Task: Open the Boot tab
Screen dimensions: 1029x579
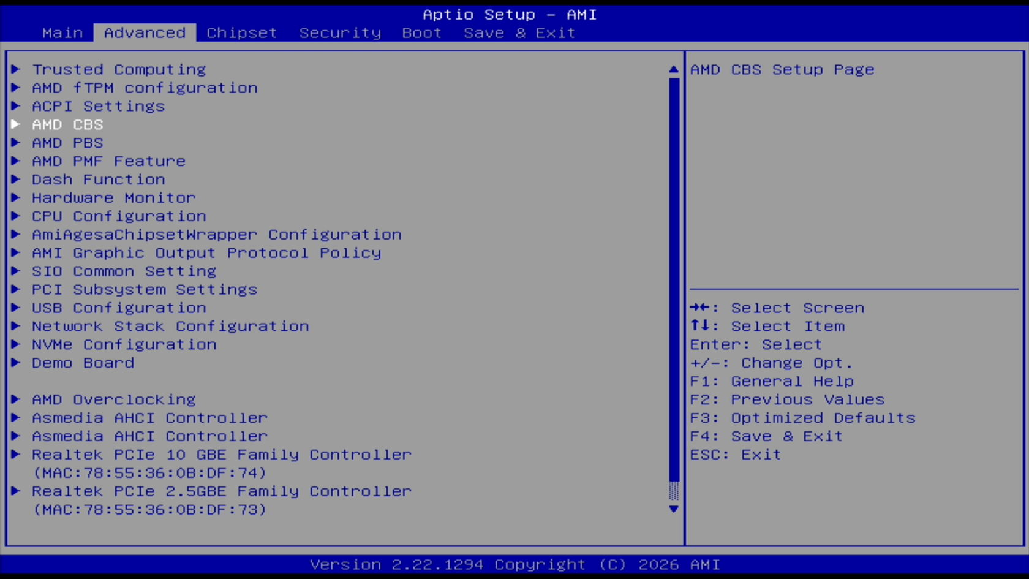Action: (422, 33)
